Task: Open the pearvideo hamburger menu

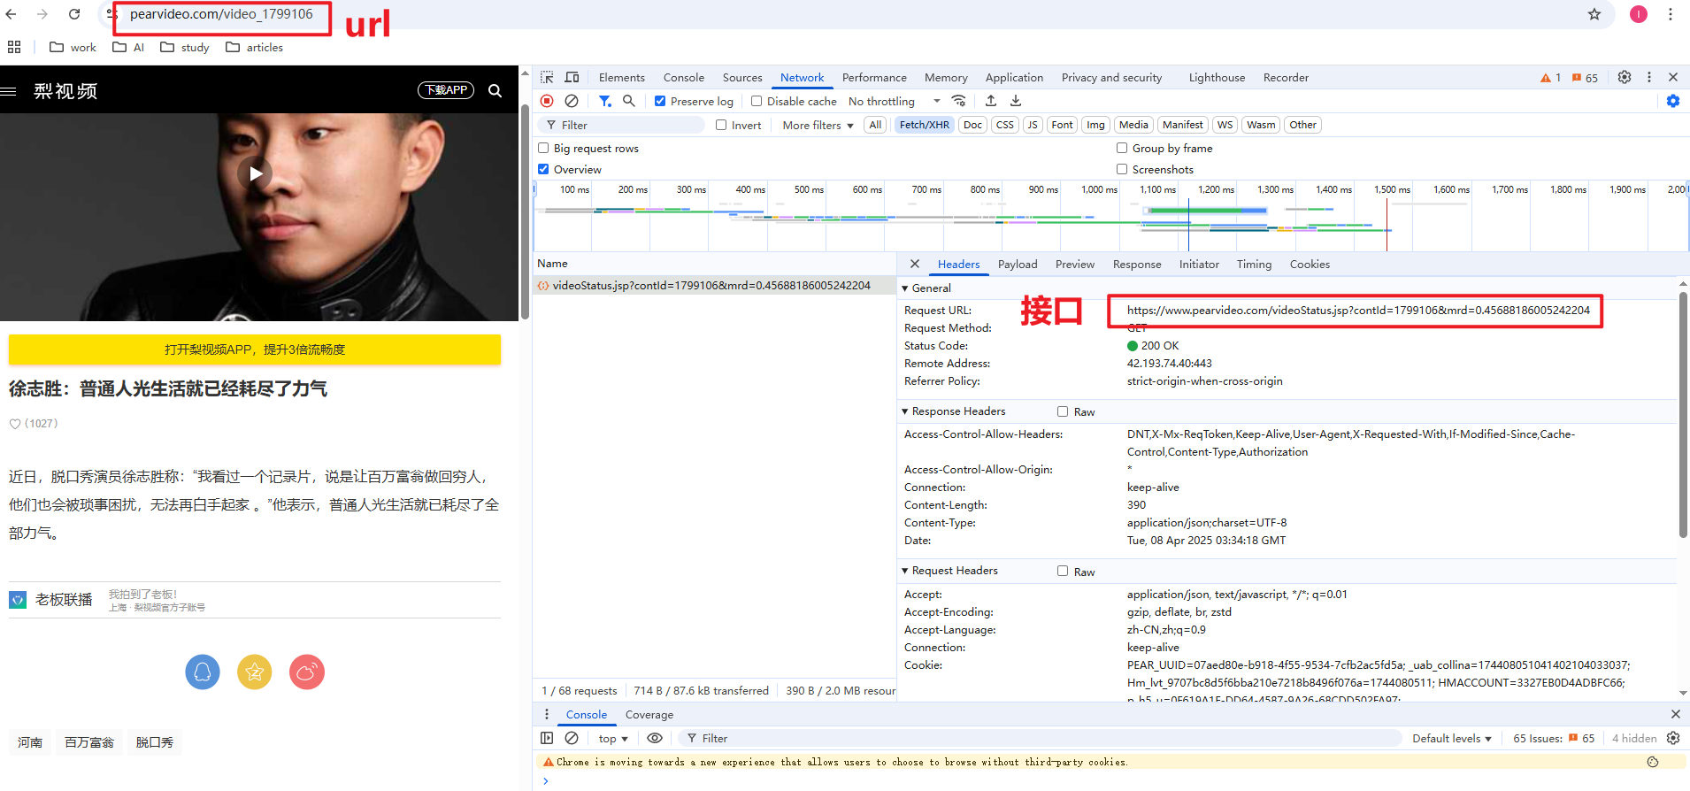Action: (x=9, y=91)
